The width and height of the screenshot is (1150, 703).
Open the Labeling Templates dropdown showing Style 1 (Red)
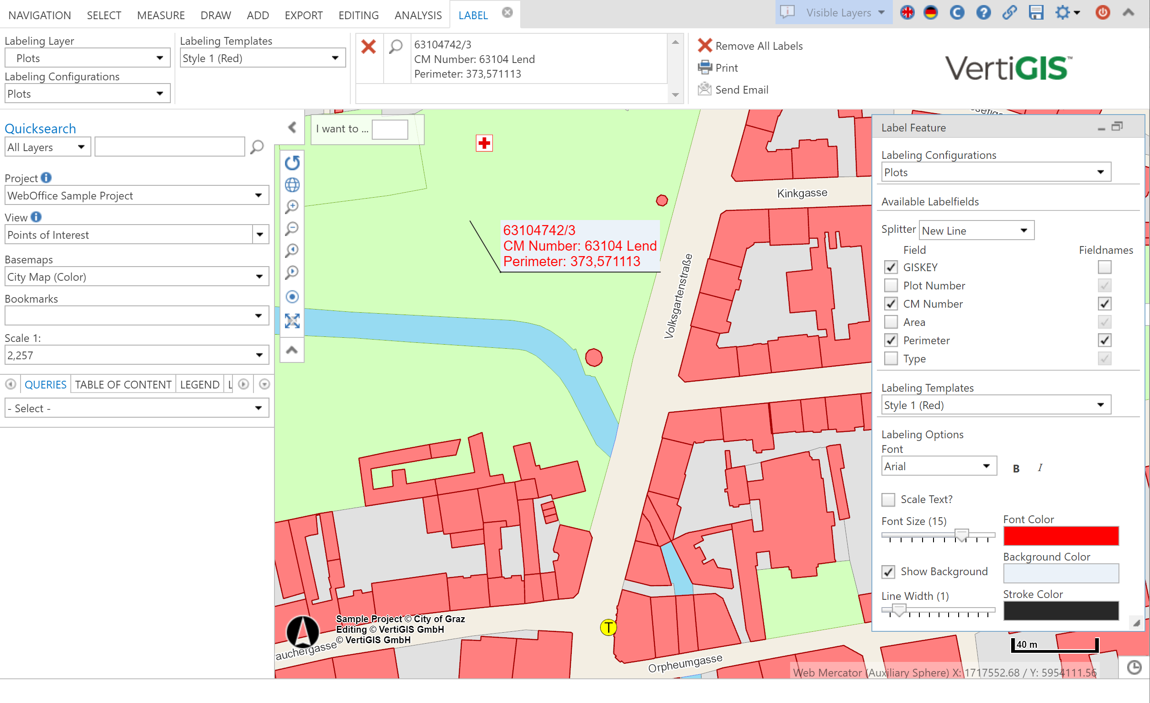coord(1102,404)
